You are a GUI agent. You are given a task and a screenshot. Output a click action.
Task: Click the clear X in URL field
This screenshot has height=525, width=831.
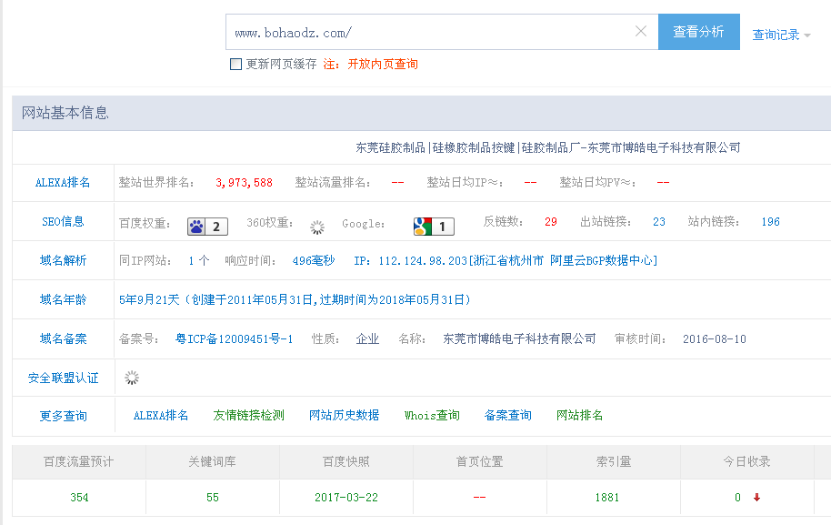[x=641, y=32]
